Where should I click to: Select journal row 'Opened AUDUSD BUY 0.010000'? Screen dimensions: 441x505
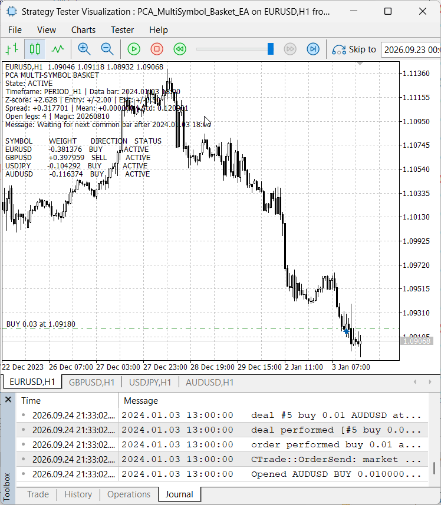(x=223, y=474)
